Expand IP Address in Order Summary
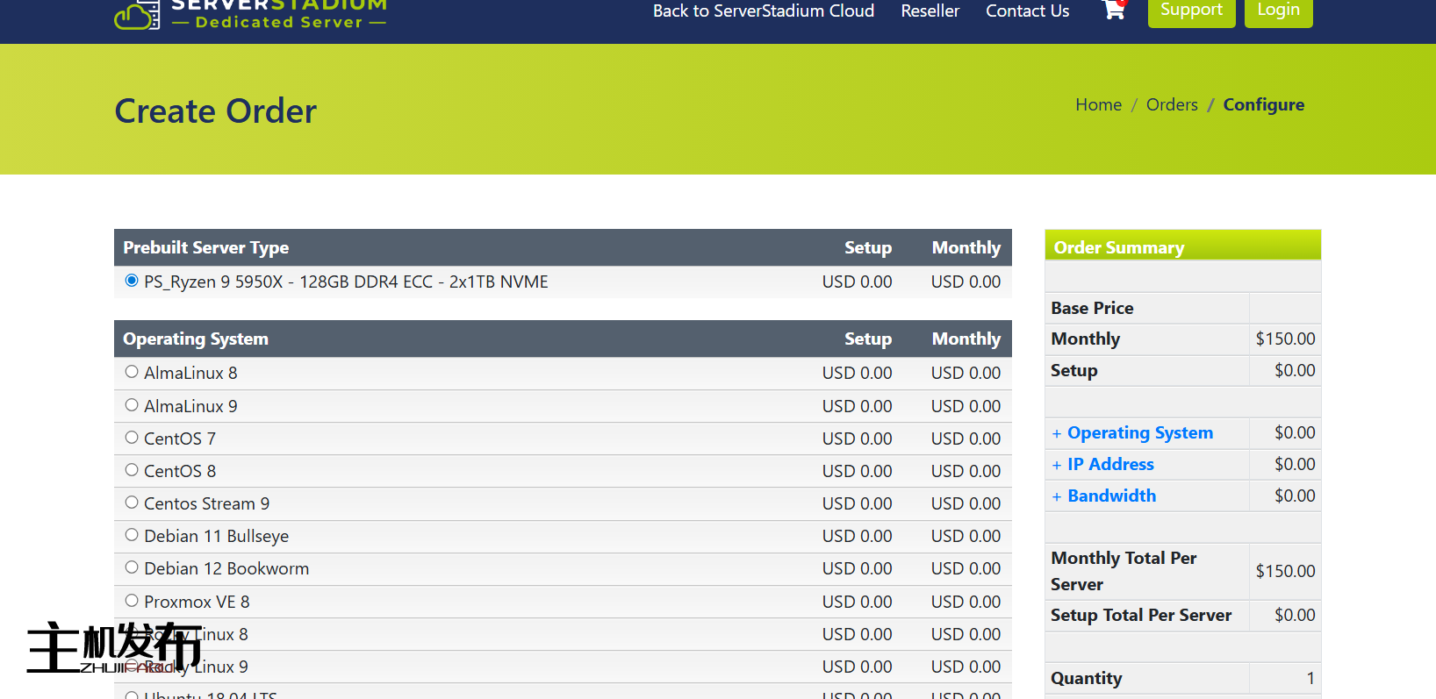This screenshot has width=1436, height=699. click(1109, 465)
